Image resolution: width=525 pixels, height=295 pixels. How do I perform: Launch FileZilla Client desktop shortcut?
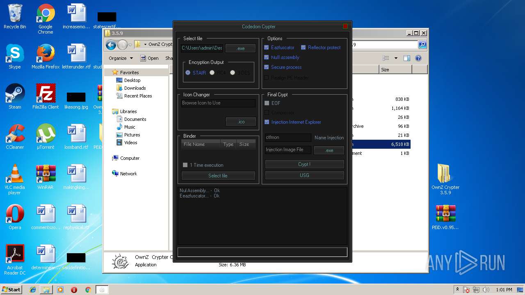(x=46, y=97)
